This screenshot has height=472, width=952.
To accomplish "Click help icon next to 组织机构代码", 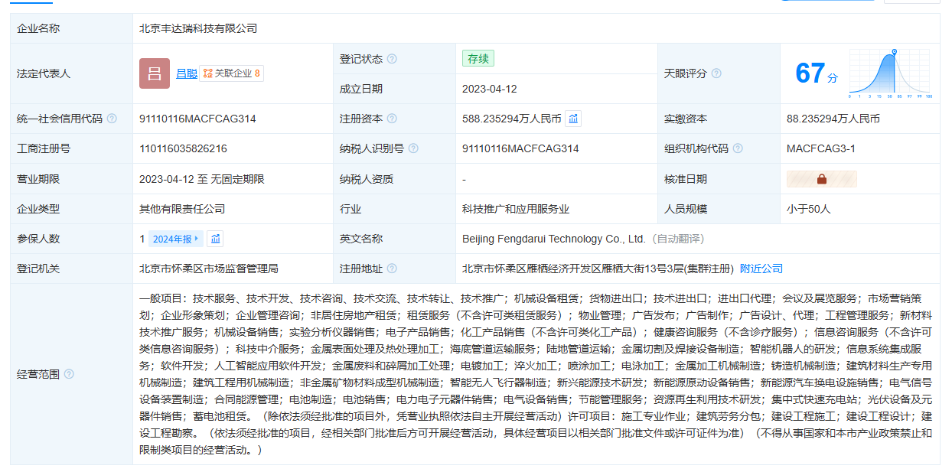I will pos(738,148).
